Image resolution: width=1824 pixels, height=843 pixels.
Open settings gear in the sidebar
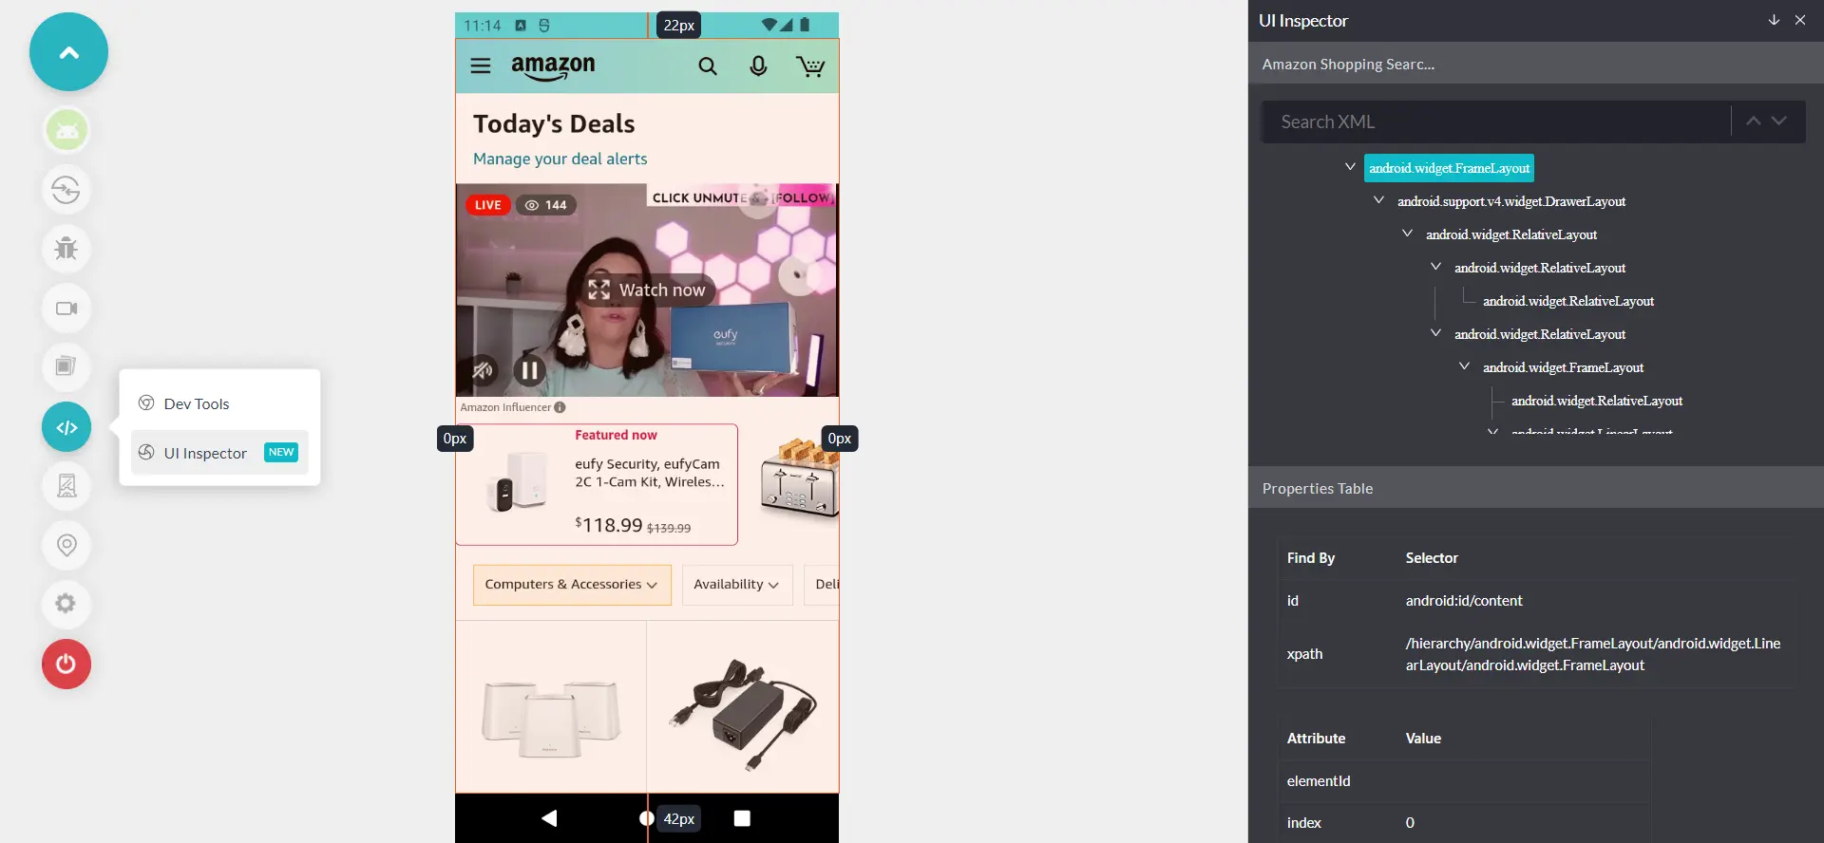click(66, 604)
